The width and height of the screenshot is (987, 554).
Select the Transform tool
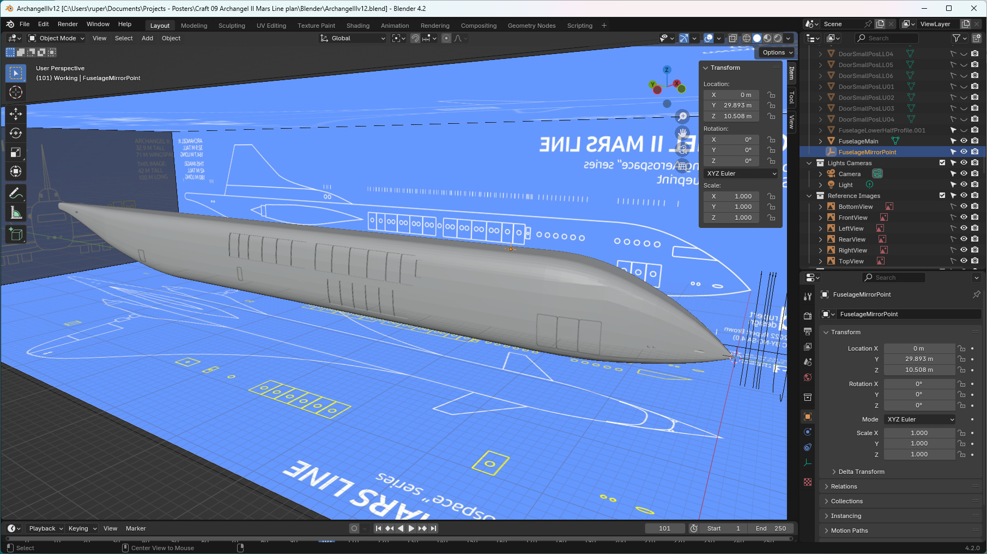point(16,171)
